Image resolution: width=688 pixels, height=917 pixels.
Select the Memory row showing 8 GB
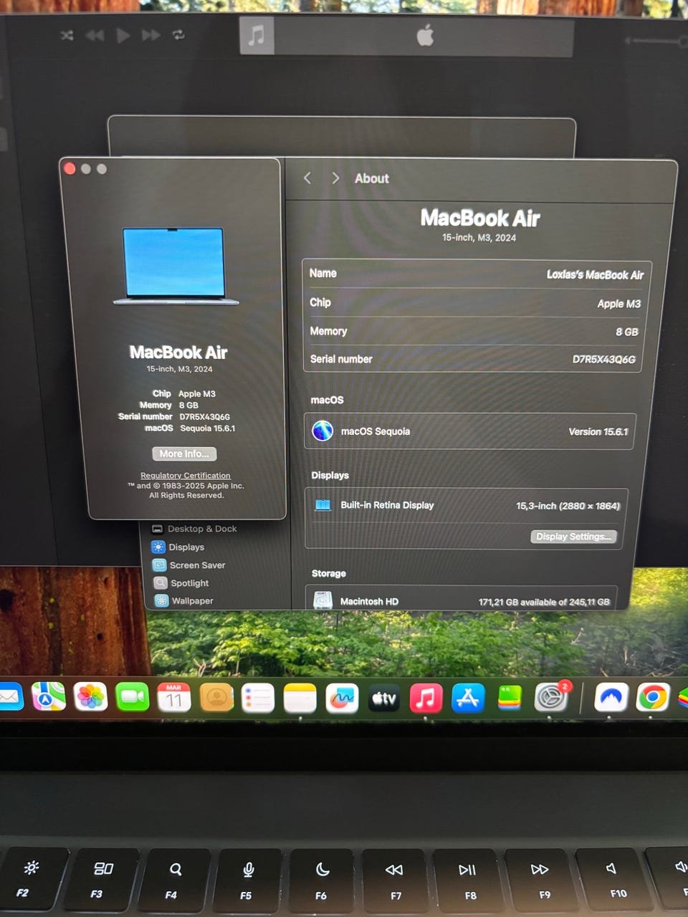pos(474,332)
